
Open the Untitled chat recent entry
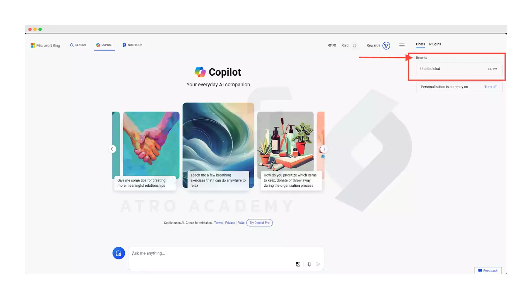(x=459, y=69)
